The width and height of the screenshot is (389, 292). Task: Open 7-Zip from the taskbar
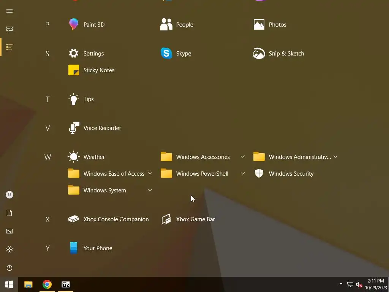click(x=66, y=284)
